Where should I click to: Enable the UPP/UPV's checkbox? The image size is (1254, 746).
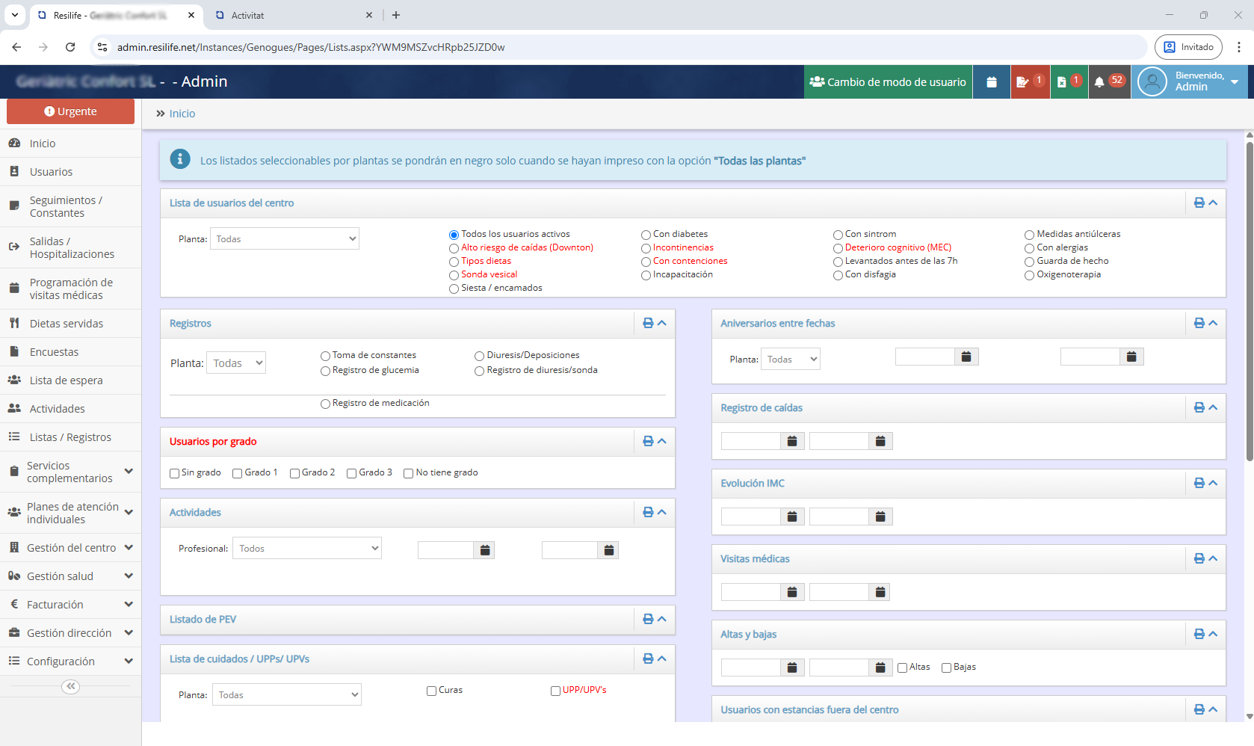click(x=555, y=691)
